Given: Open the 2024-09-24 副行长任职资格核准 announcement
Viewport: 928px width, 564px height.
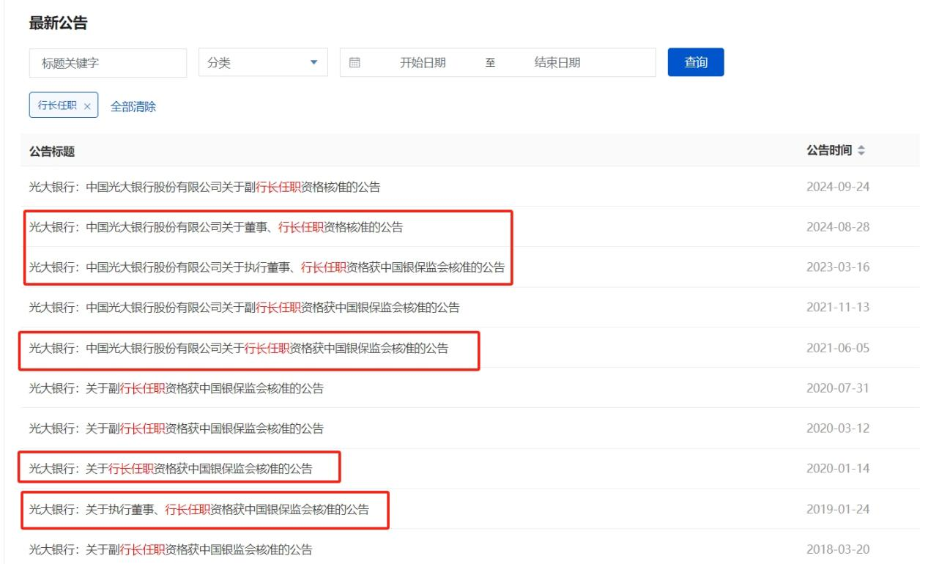Looking at the screenshot, I should (x=204, y=186).
